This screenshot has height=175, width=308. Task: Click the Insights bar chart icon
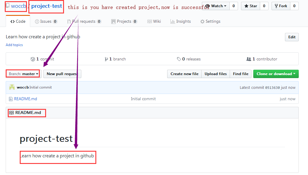(173, 22)
